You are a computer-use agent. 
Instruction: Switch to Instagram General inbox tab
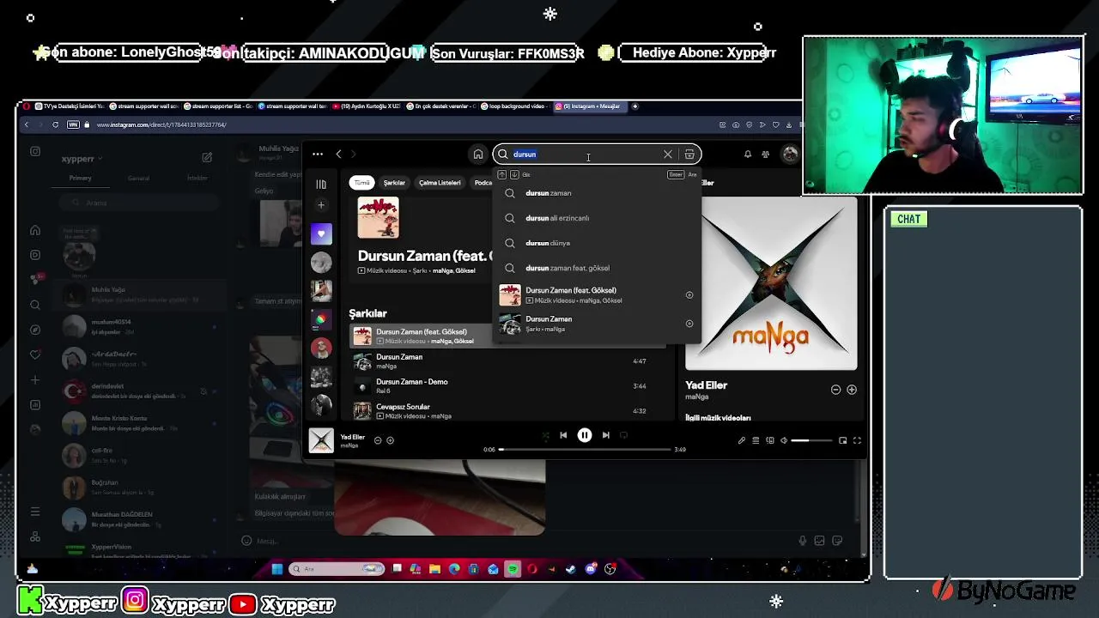[138, 179]
